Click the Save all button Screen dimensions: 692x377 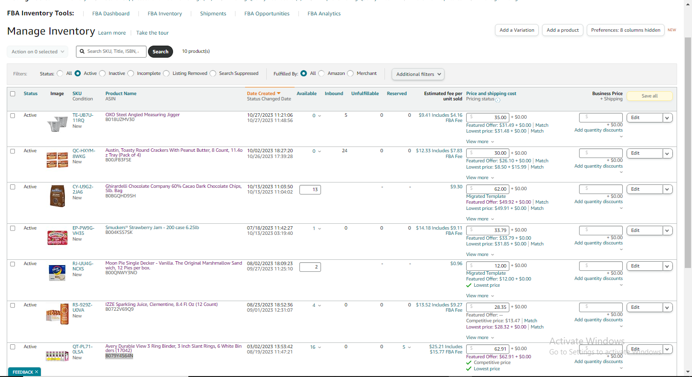tap(649, 96)
